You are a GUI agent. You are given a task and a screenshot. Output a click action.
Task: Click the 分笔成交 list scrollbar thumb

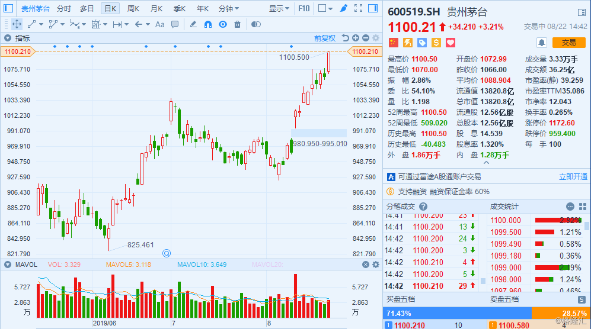pyautogui.click(x=483, y=281)
